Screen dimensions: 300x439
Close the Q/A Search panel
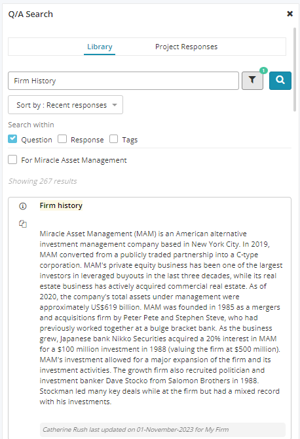click(x=290, y=14)
